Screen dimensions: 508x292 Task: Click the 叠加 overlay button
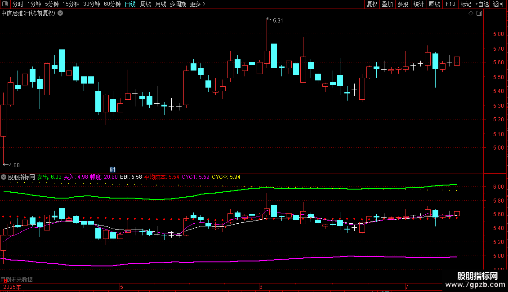tap(387, 4)
